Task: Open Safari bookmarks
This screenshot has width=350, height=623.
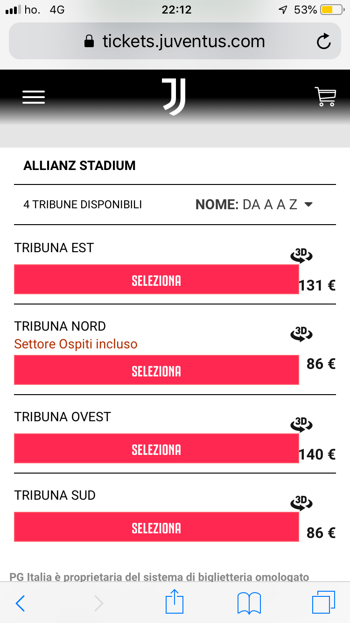Action: 249,603
